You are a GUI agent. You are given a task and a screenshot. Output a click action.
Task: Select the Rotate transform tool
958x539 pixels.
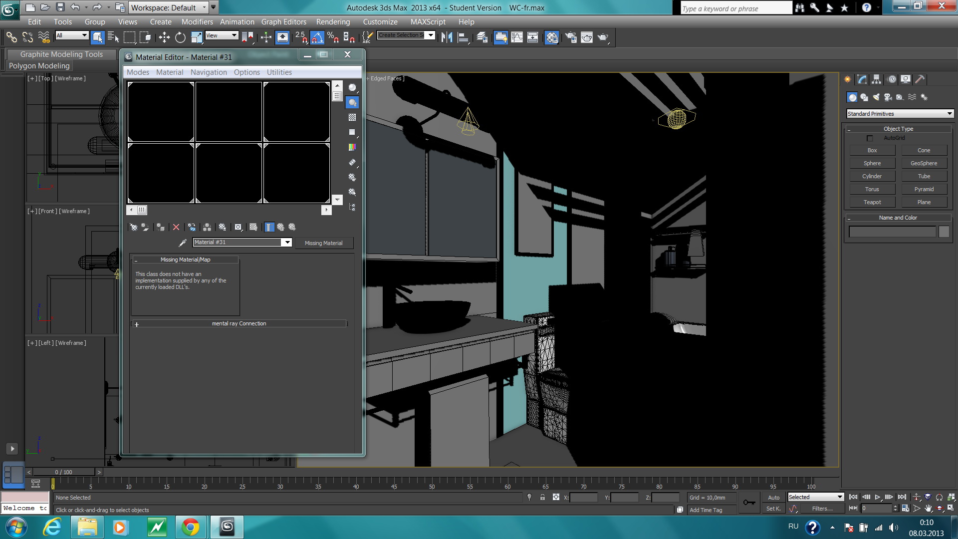pos(180,37)
